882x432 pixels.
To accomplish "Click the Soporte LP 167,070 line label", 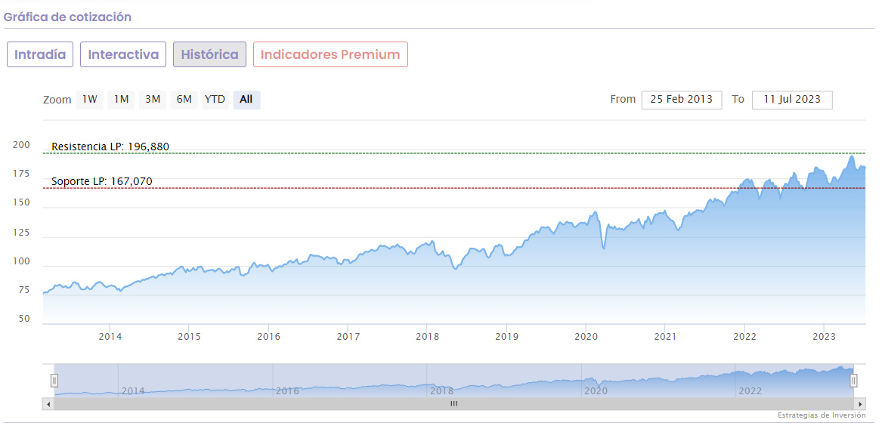I will pyautogui.click(x=102, y=181).
